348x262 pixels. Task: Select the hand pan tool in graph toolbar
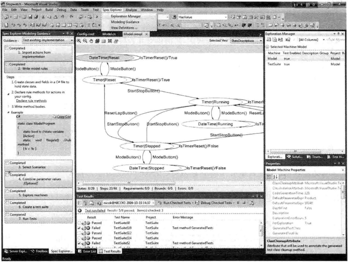coord(91,41)
